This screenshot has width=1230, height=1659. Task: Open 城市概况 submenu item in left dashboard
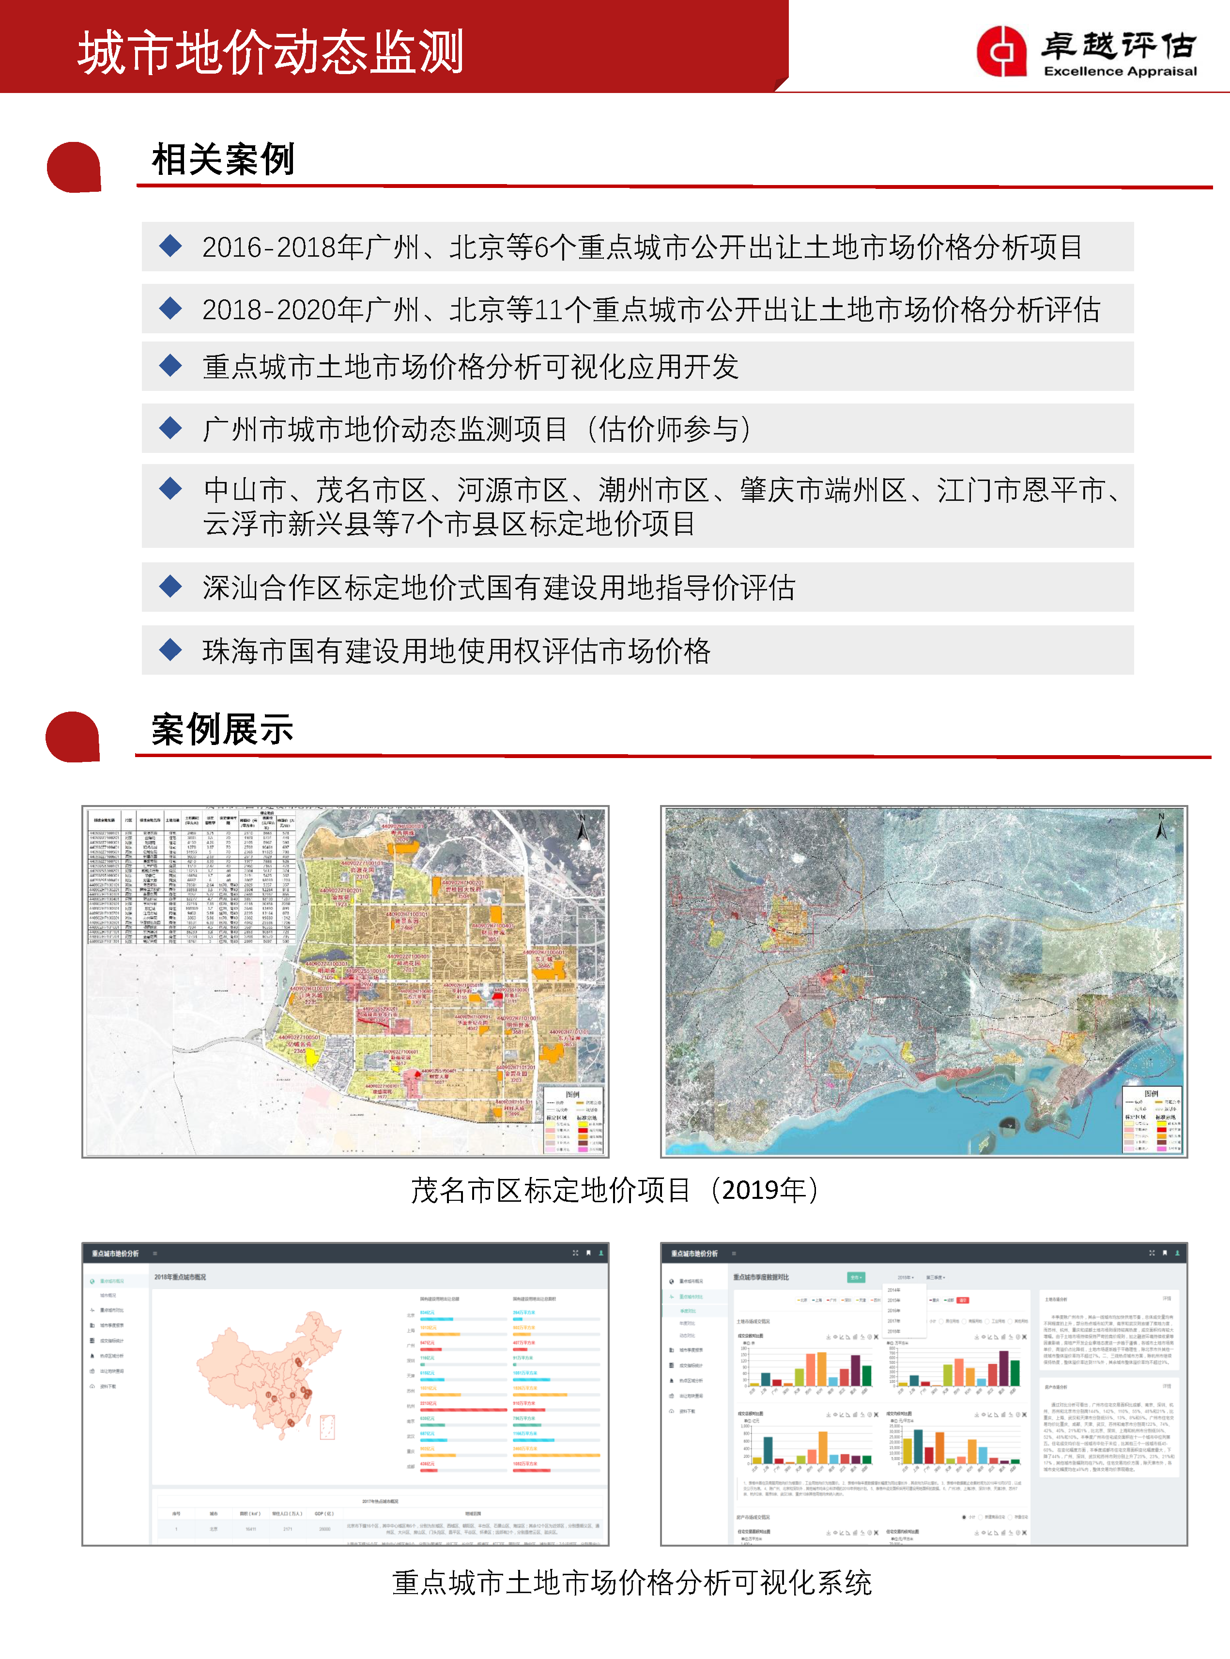[108, 1296]
